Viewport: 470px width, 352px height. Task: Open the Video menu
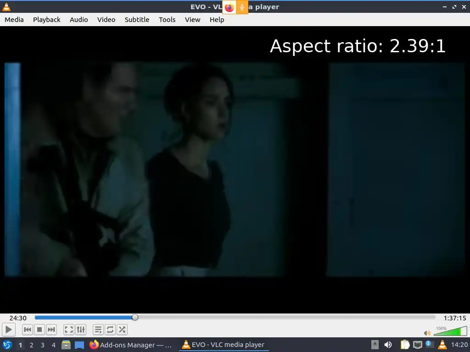click(x=106, y=19)
